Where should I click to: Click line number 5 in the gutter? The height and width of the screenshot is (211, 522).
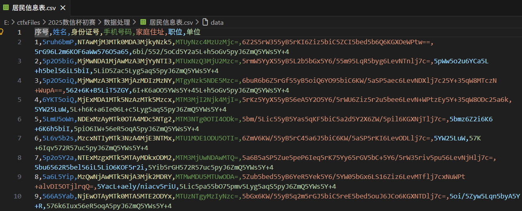(x=19, y=99)
